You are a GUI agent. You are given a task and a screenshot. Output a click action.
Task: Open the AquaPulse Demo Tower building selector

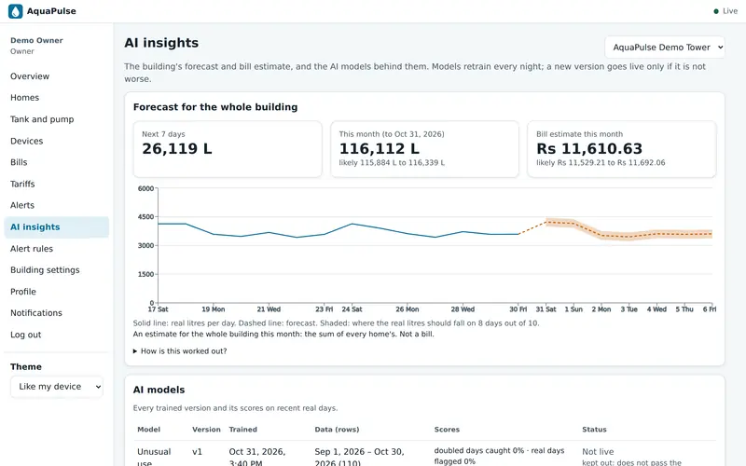[665, 48]
